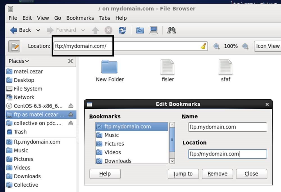Click the Back arrow icon
Screen dimensions: 281x192
(13, 30)
